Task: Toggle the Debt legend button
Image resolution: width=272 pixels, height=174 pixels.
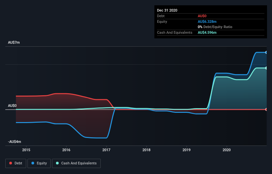Action: (16, 163)
